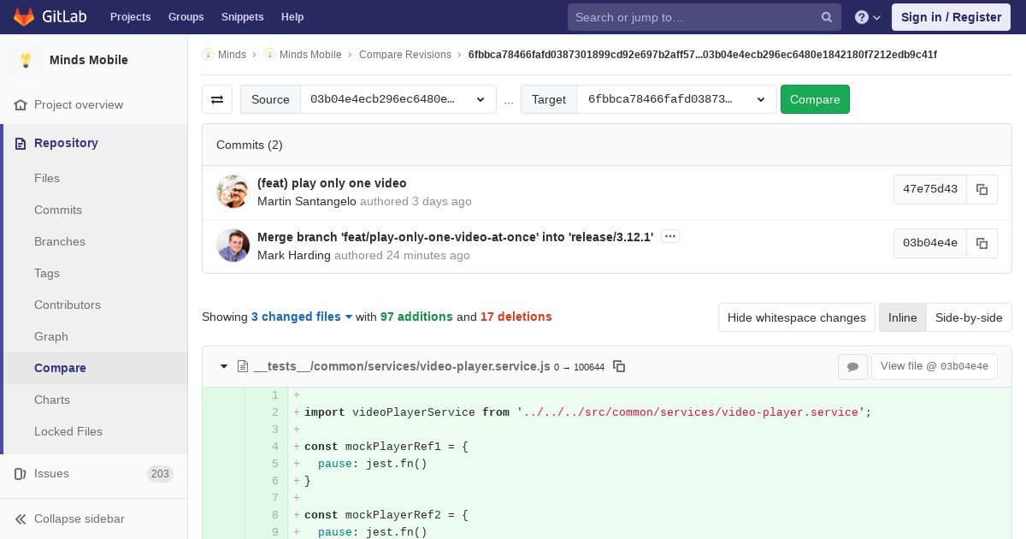
Task: Open the Source revision dropdown
Action: click(398, 99)
